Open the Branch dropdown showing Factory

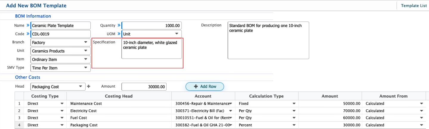61,43
